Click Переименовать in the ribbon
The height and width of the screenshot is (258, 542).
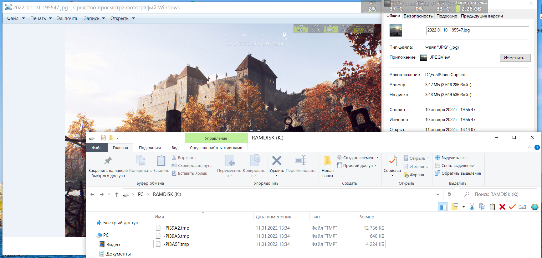tap(300, 164)
